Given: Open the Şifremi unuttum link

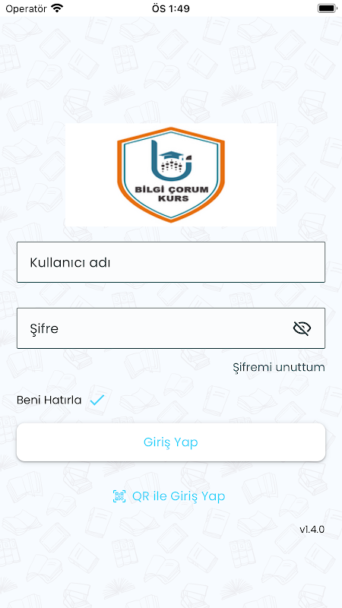Looking at the screenshot, I should [279, 367].
